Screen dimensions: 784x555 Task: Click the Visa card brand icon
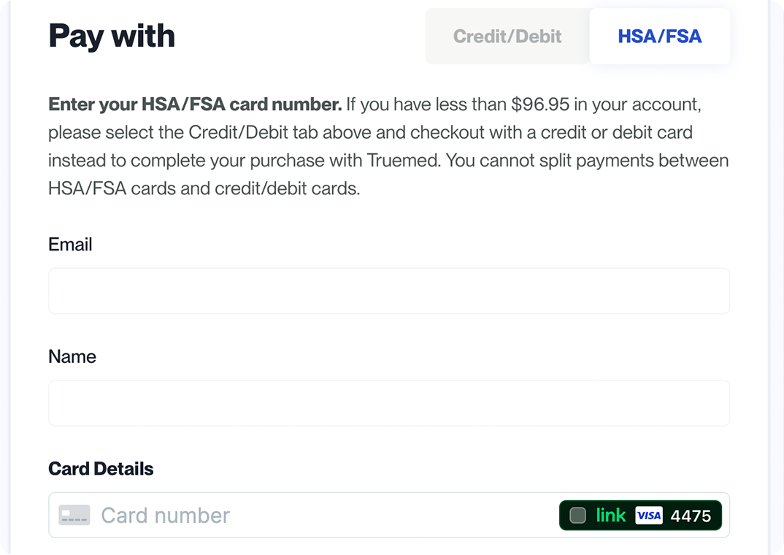[648, 516]
